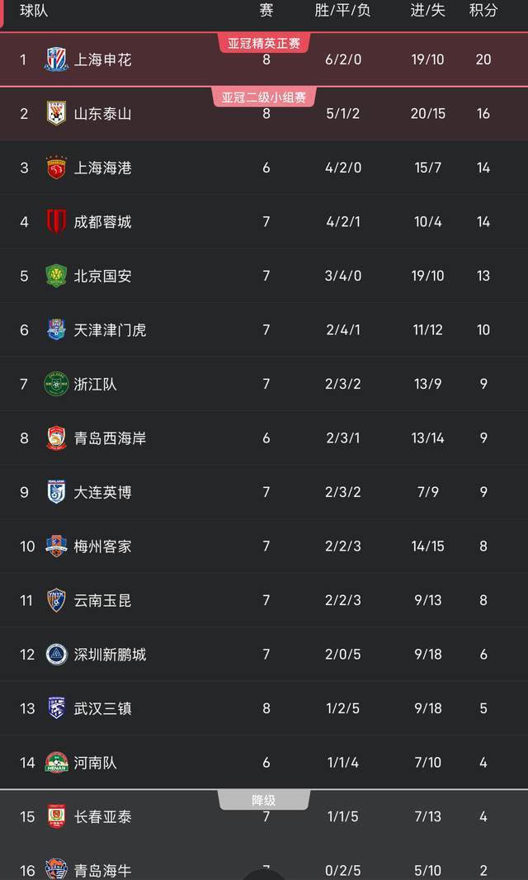Click the 积分 (points) column header
Image resolution: width=528 pixels, height=880 pixels.
tap(483, 11)
